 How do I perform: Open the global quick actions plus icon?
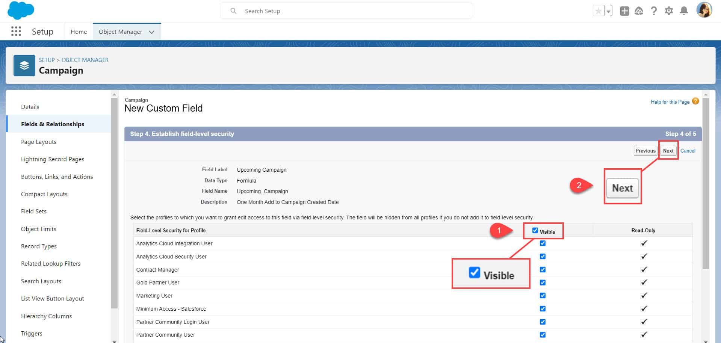point(624,11)
